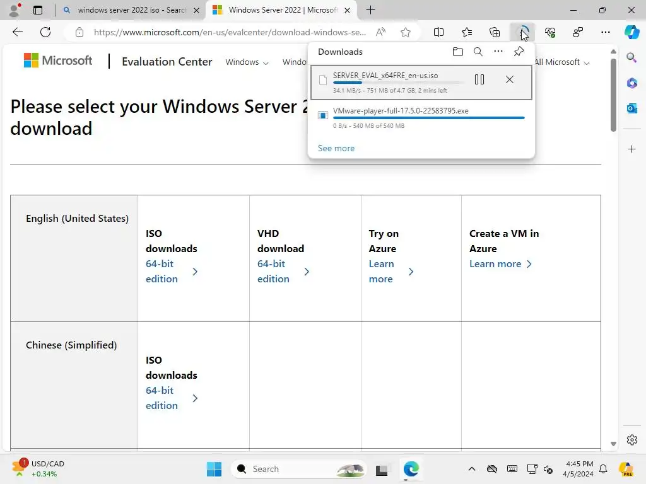The width and height of the screenshot is (646, 484).
Task: Add a sidebar app with plus
Action: 631,149
